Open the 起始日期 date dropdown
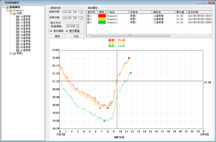 tap(81, 12)
